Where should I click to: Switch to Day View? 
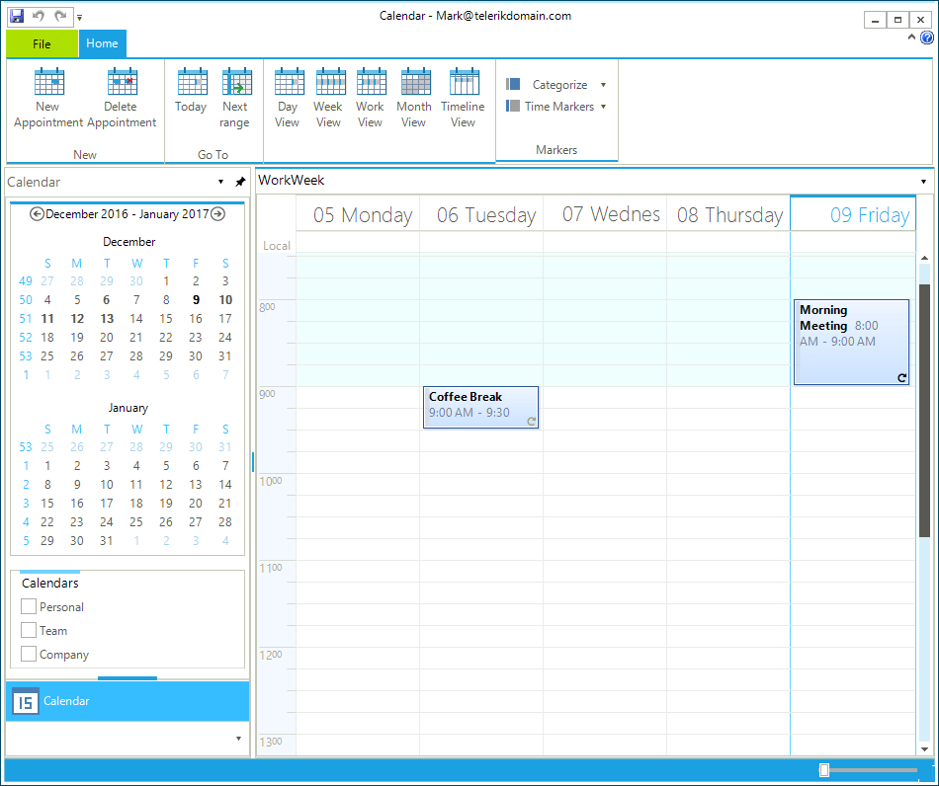pyautogui.click(x=288, y=99)
